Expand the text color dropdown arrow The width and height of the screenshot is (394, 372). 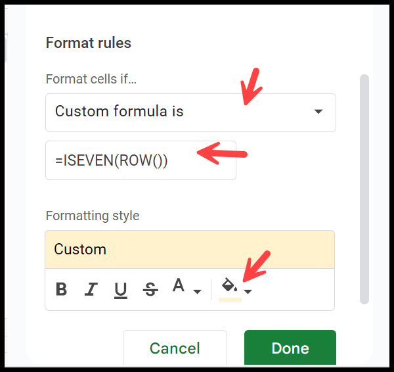click(197, 291)
